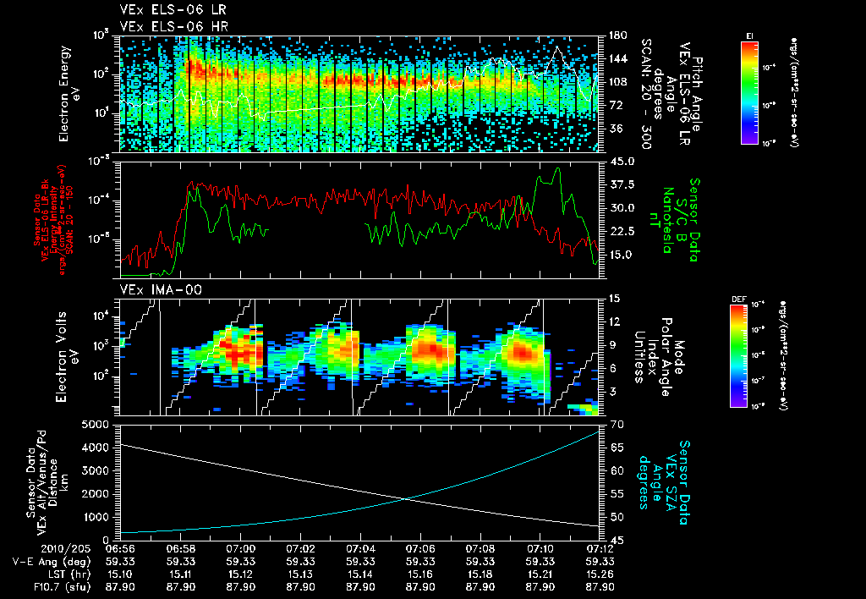Click the 07:10 time tick label
This screenshot has width=866, height=599.
coord(540,550)
